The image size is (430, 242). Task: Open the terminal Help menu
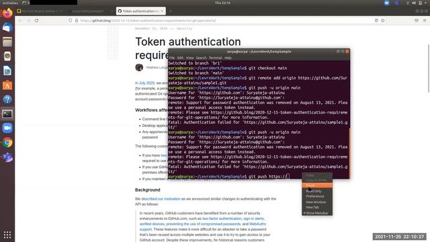click(228, 58)
